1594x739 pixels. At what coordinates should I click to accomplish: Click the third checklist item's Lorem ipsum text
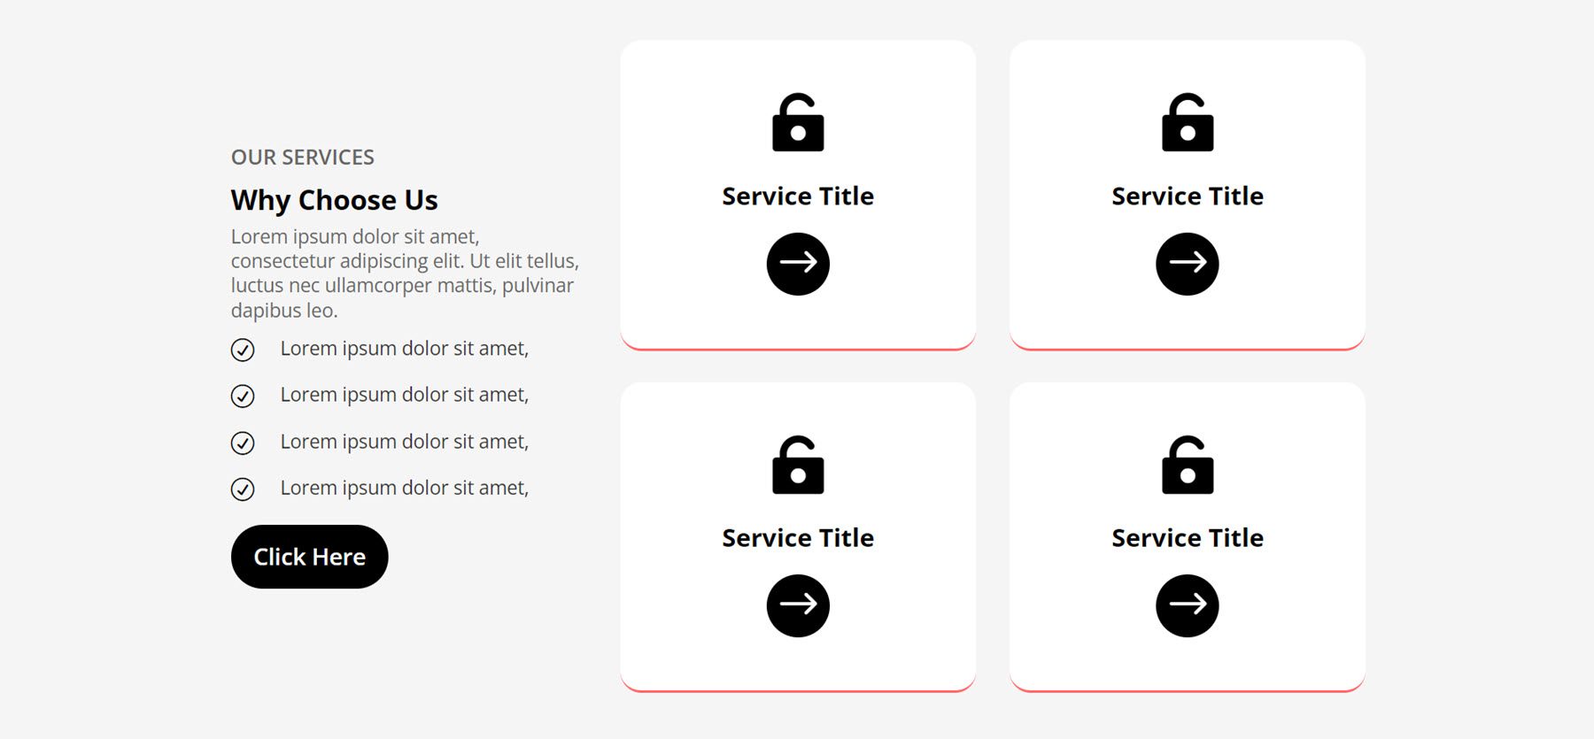(x=404, y=442)
